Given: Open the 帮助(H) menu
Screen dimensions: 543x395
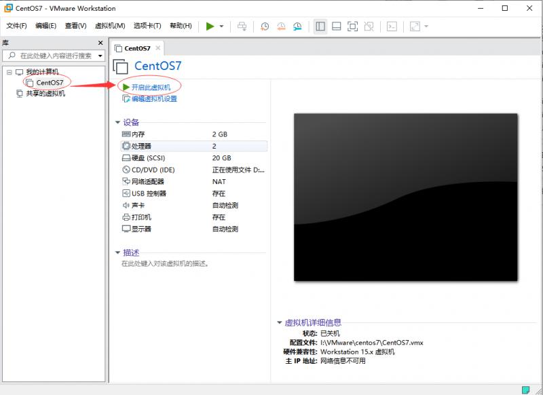Looking at the screenshot, I should click(181, 26).
